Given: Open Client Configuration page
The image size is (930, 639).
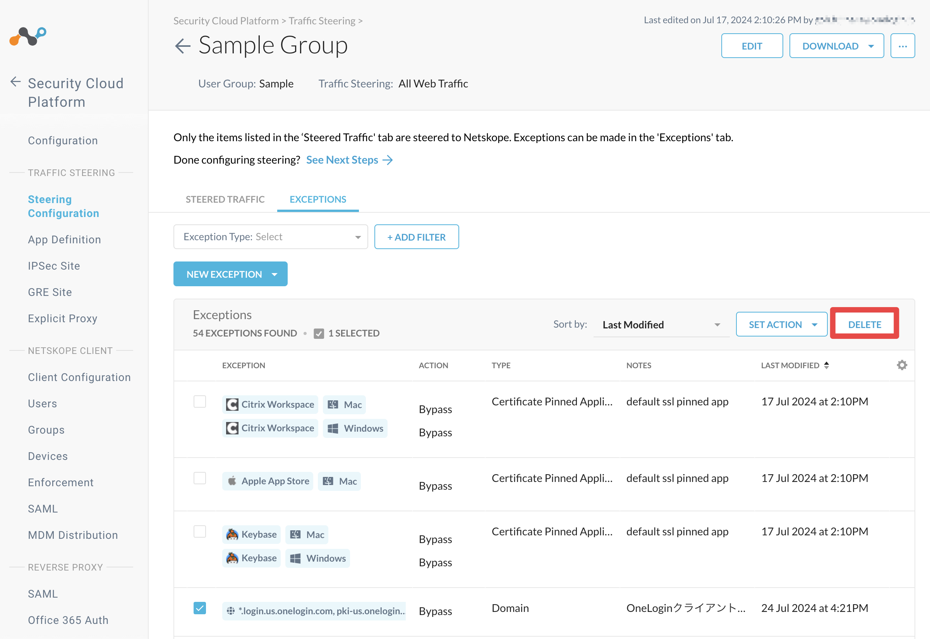Looking at the screenshot, I should (79, 377).
